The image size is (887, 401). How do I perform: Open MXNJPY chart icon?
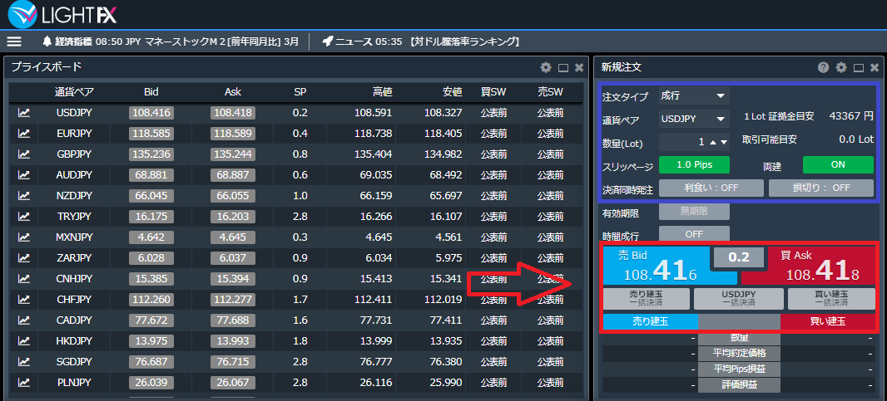pyautogui.click(x=24, y=237)
